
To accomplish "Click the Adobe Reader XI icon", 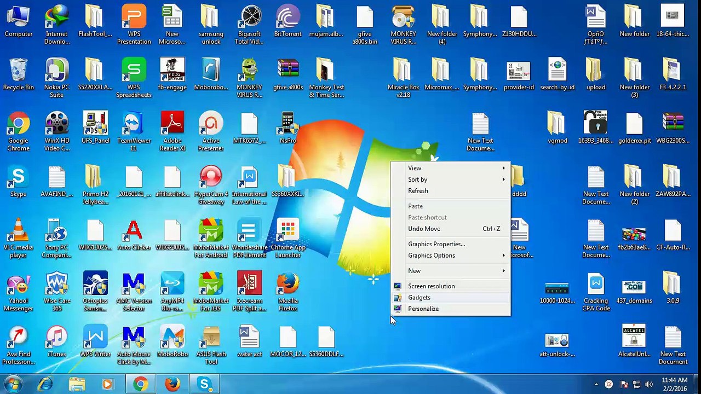I will click(x=172, y=132).
